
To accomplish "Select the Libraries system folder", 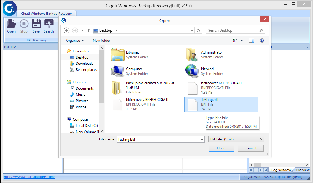I will pos(129,55).
